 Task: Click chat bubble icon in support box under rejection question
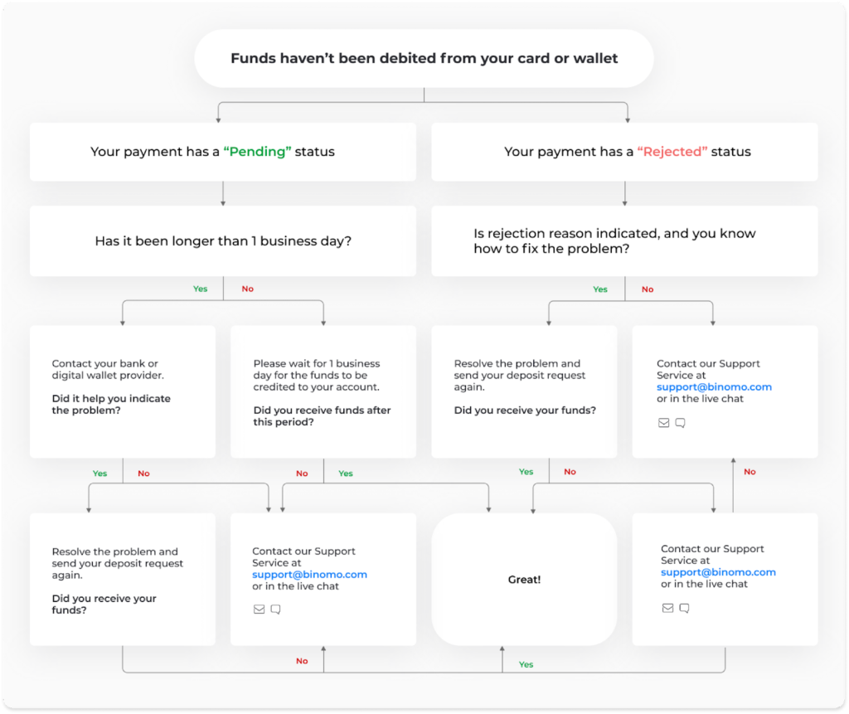click(x=680, y=423)
